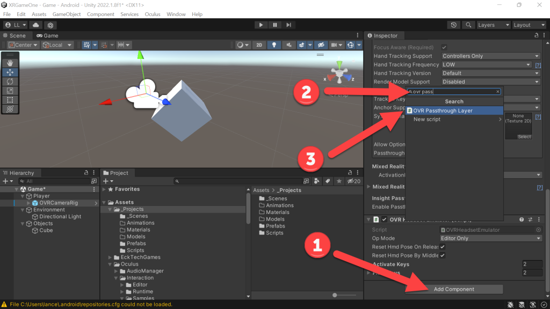Select OVR Passthrough Layer result
Screen dimensions: 550x309
pyautogui.click(x=454, y=111)
